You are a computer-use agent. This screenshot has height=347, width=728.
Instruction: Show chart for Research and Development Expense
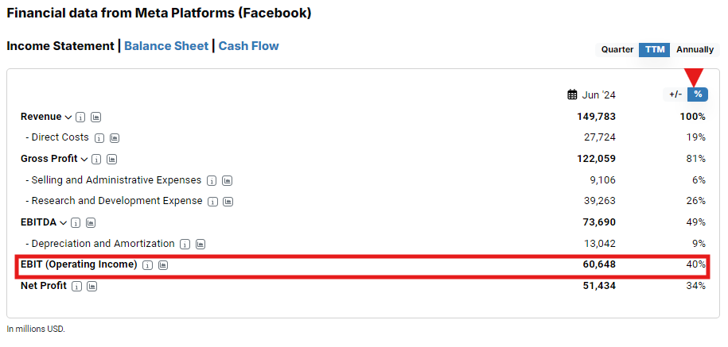(228, 202)
